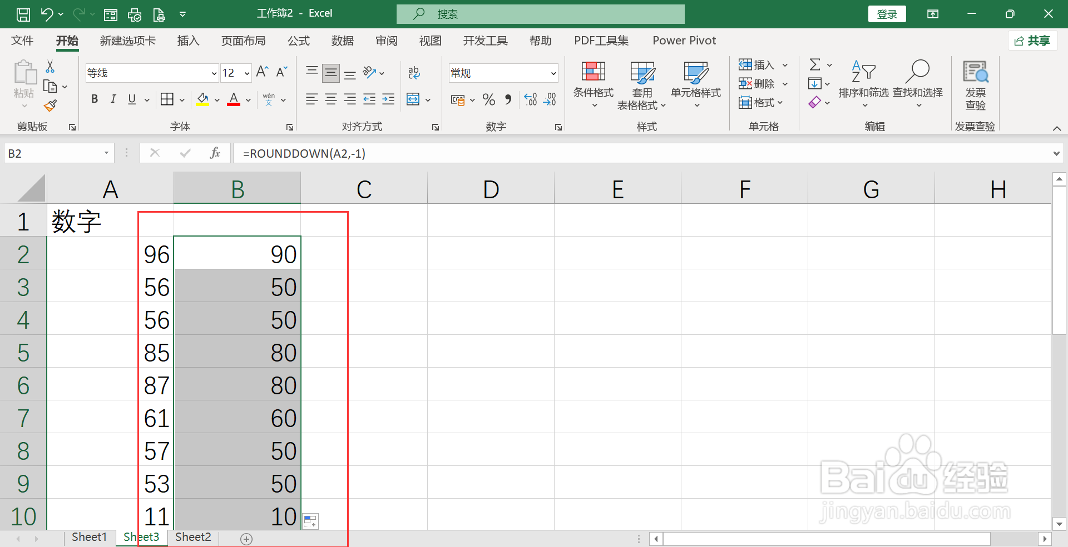Click the Accounting number format icon
The image size is (1068, 547).
pyautogui.click(x=458, y=100)
